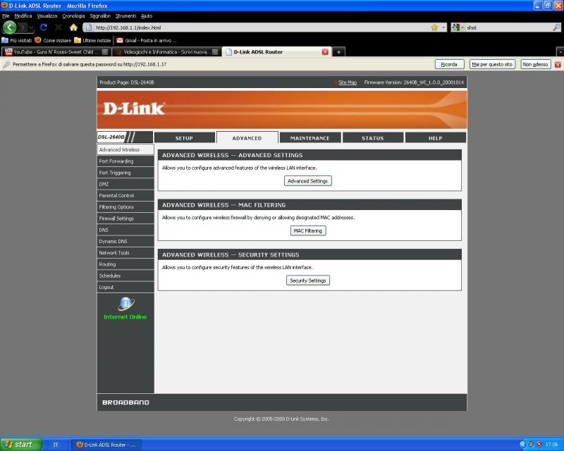Click the Firefox back arrow button
564x451 pixels.
[x=10, y=27]
